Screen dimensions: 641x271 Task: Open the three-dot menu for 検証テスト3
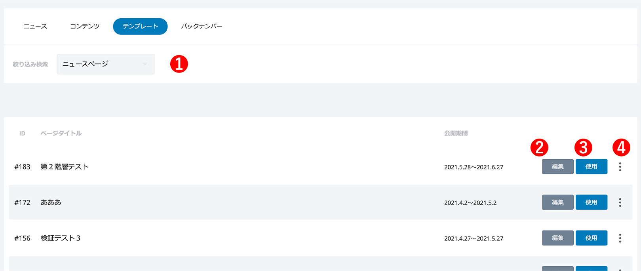tap(620, 238)
